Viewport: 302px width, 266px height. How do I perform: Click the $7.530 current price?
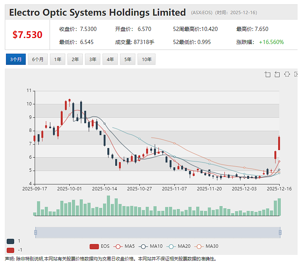coord(27,35)
